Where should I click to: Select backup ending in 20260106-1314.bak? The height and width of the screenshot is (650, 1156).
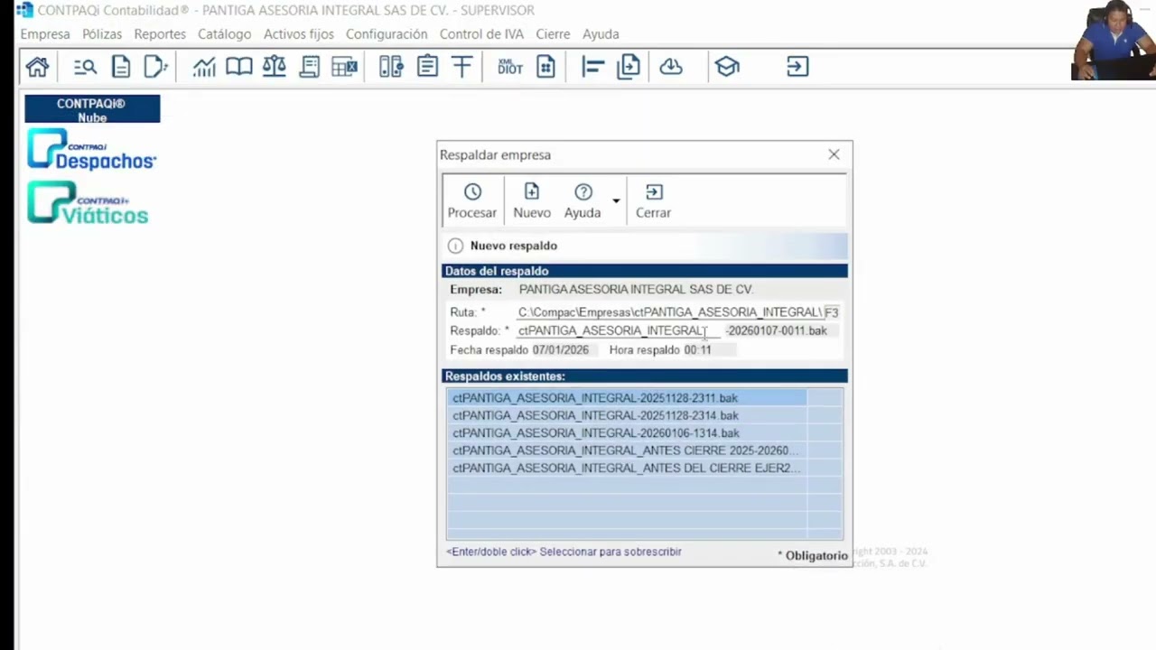coord(627,433)
